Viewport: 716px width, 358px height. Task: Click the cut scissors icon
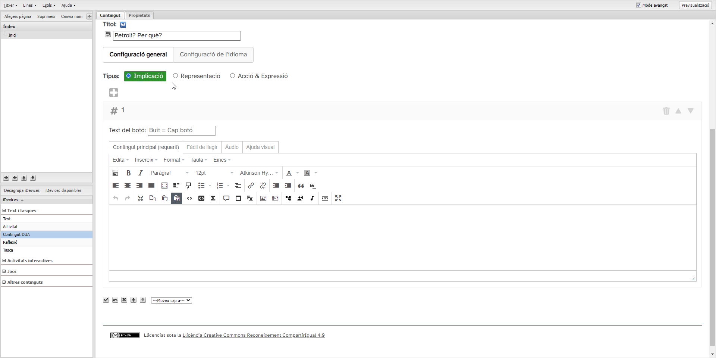point(141,198)
